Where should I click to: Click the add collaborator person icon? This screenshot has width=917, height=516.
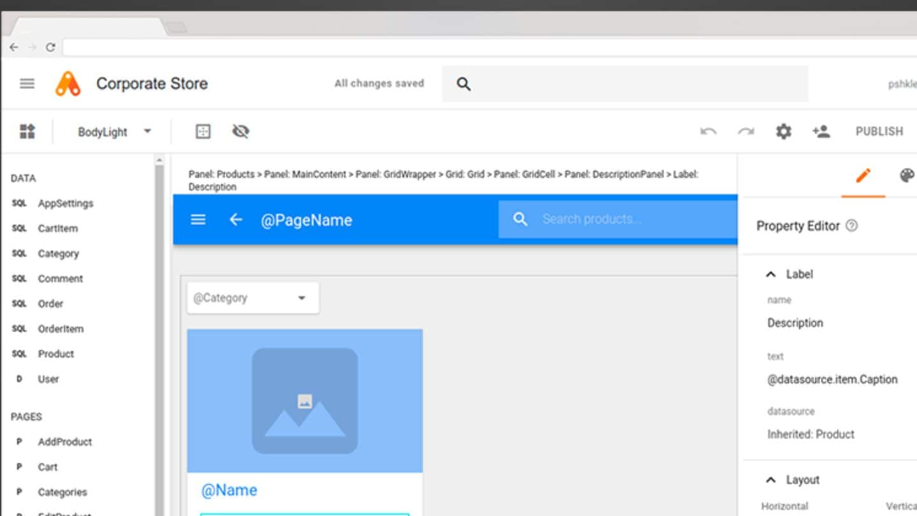tap(821, 132)
